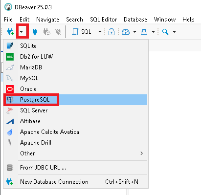This screenshot has width=201, height=195.
Task: Open a new SQL script
Action: pos(82,32)
